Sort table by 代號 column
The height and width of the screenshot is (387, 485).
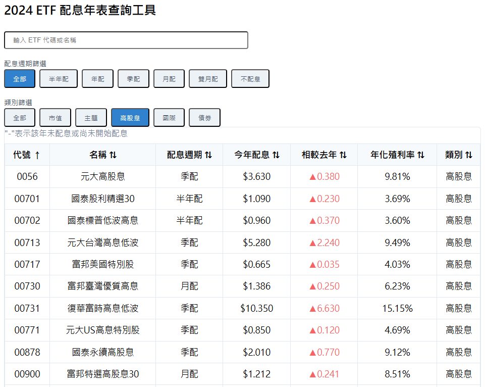[x=27, y=155]
